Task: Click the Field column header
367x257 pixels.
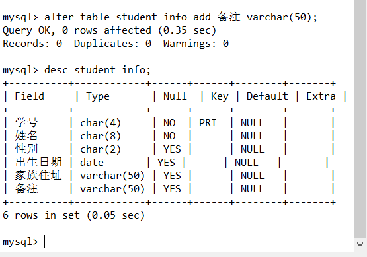Action: tap(29, 96)
